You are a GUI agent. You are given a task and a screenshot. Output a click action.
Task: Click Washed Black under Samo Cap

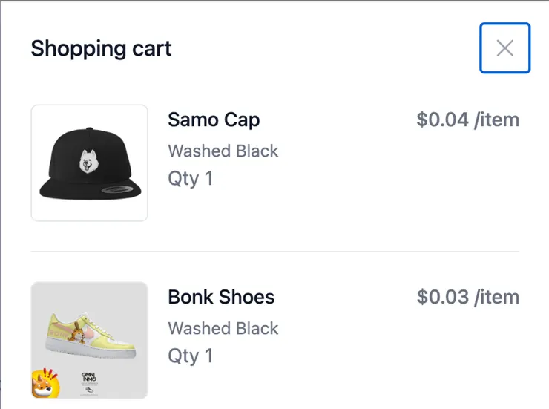pos(223,151)
